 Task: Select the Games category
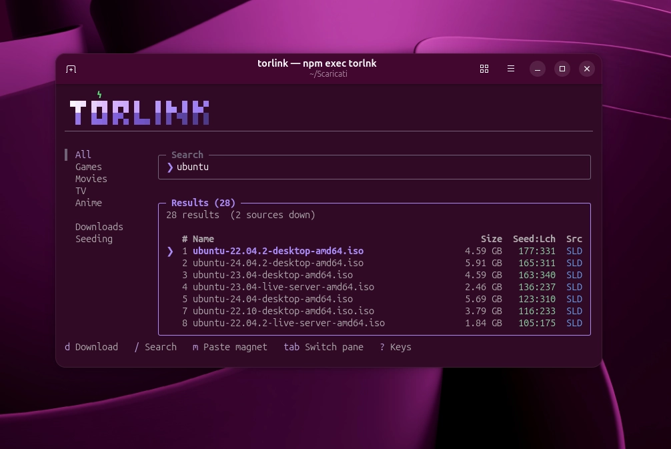89,167
